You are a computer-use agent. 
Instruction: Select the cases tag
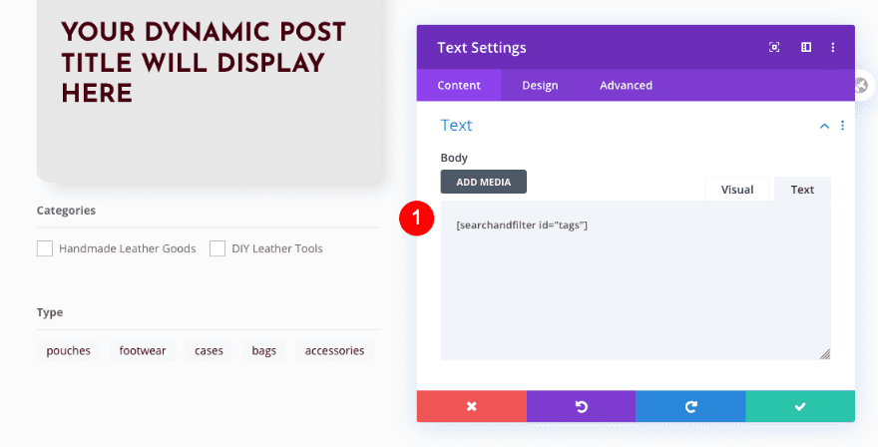pyautogui.click(x=209, y=350)
